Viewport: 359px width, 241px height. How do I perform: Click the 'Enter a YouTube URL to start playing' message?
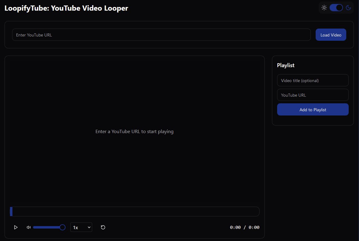[x=134, y=132]
